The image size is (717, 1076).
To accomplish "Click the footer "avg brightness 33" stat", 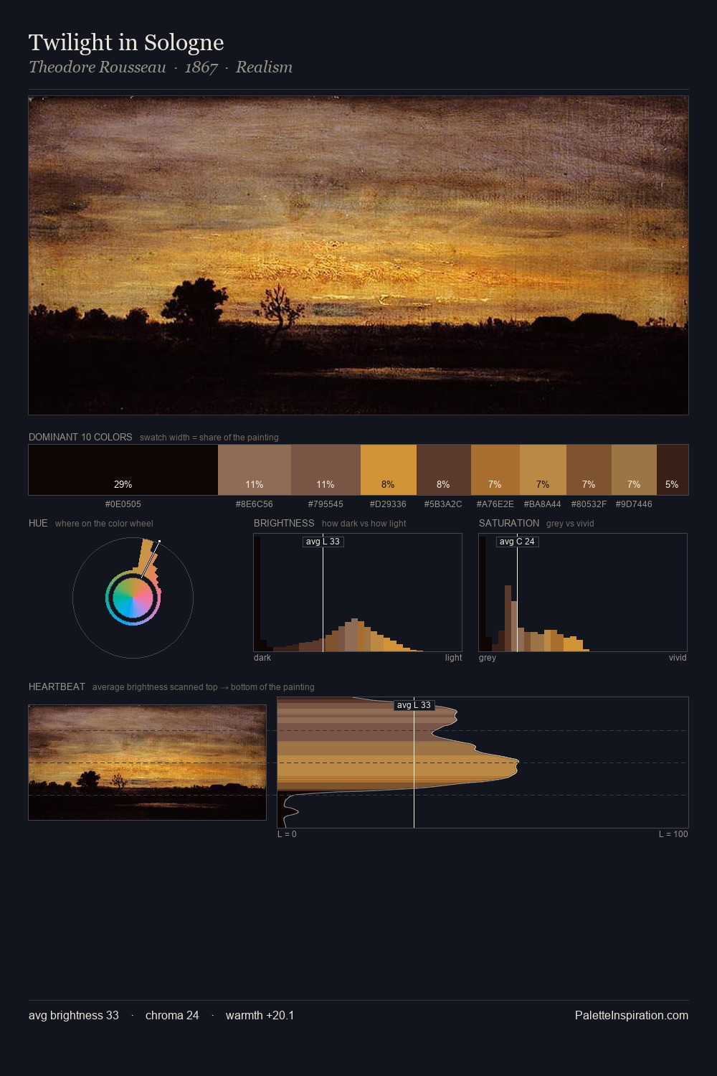I will click(74, 1015).
